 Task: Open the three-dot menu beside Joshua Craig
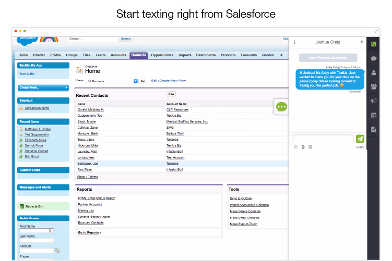coord(295,42)
